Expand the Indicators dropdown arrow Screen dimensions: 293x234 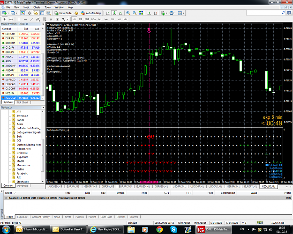tap(166, 13)
